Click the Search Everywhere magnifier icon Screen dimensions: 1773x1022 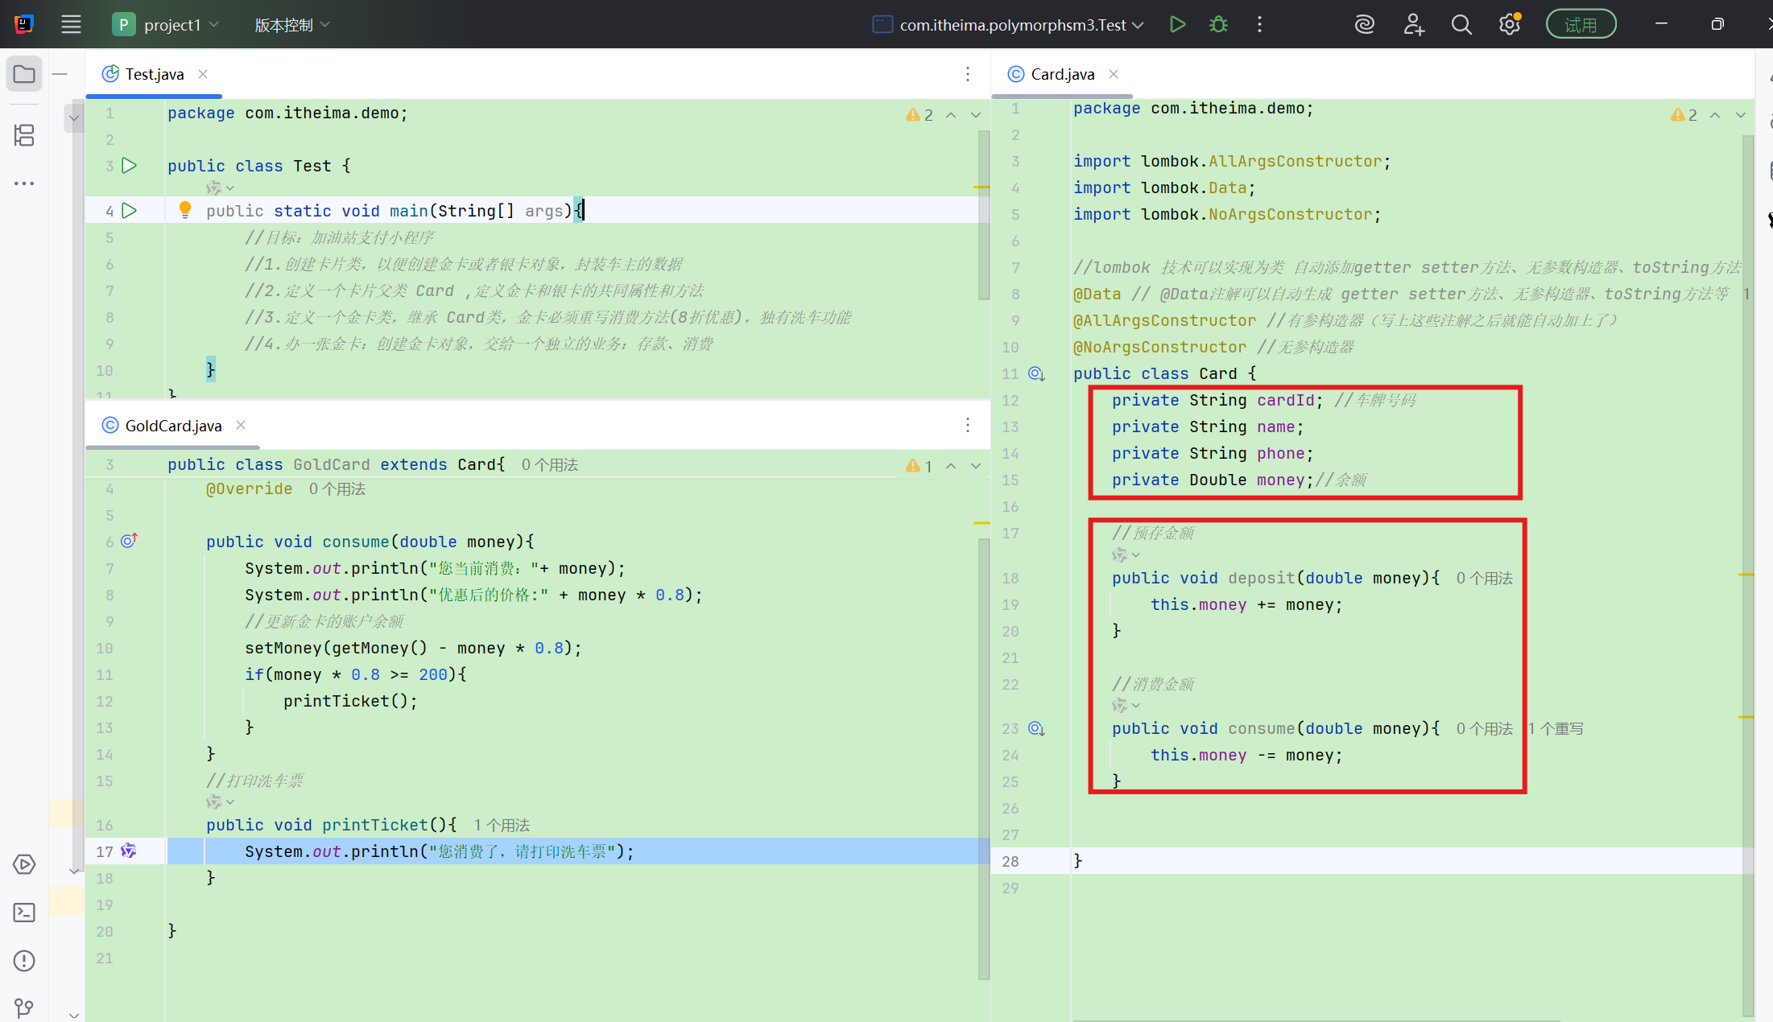tap(1461, 24)
